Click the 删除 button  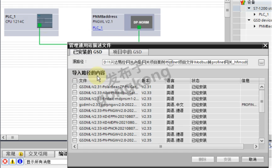(x=203, y=159)
